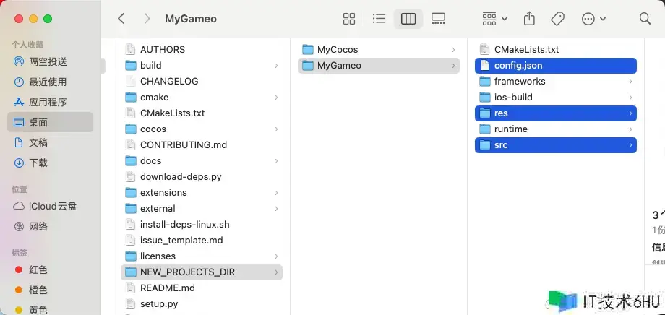Select CMakeLists.txt in the first column
Screen dimensions: 665x315
point(202,113)
